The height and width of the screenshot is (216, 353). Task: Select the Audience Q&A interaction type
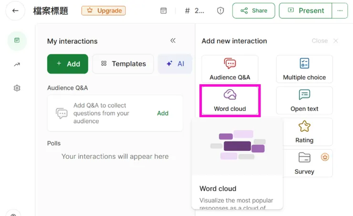point(230,69)
